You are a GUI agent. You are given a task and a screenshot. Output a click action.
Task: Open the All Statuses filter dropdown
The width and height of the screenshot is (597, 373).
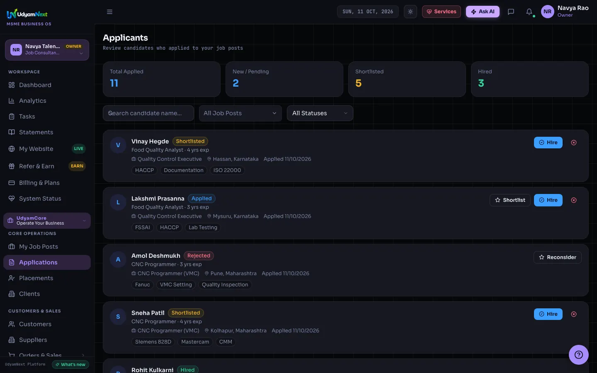(320, 113)
